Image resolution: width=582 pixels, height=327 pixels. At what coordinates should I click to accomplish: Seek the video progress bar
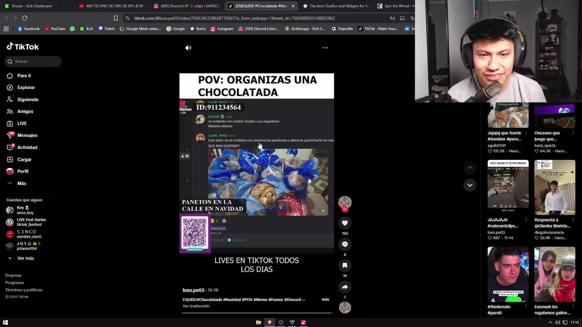(256, 312)
